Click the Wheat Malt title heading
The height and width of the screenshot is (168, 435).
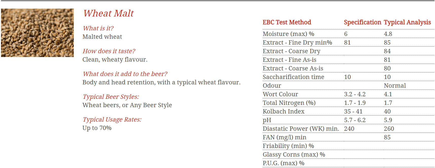(x=108, y=13)
